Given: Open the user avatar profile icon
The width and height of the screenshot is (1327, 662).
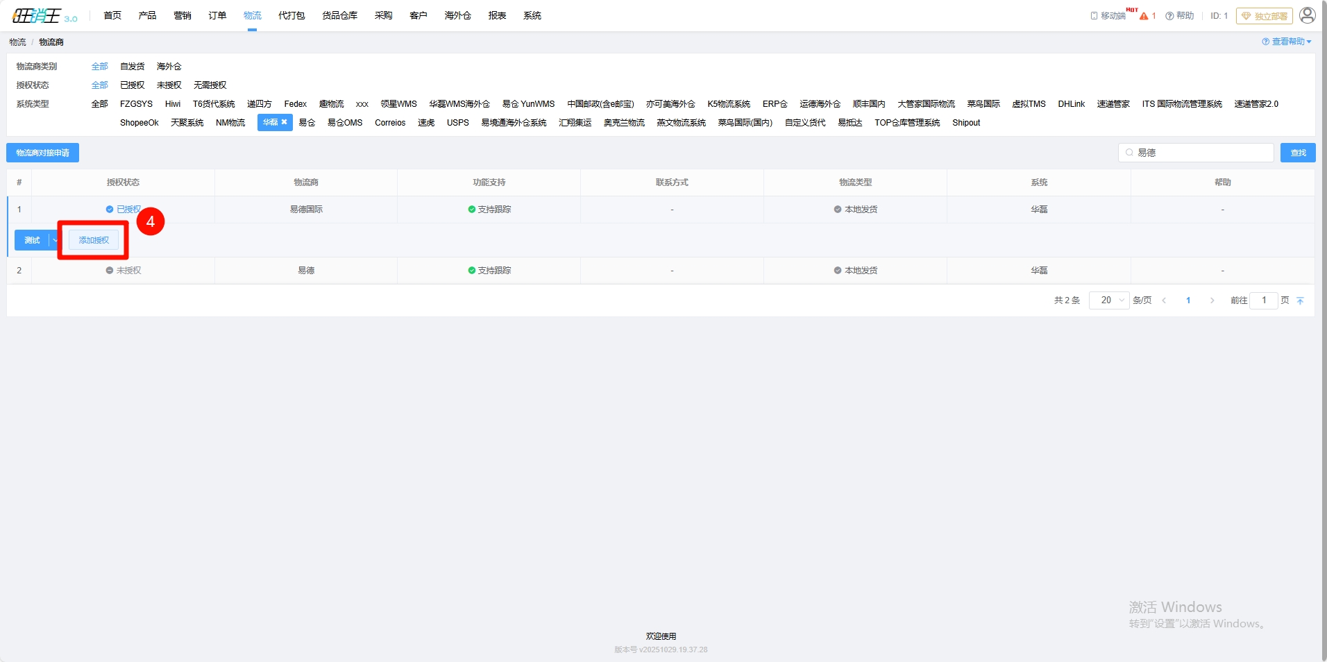Looking at the screenshot, I should [x=1307, y=15].
